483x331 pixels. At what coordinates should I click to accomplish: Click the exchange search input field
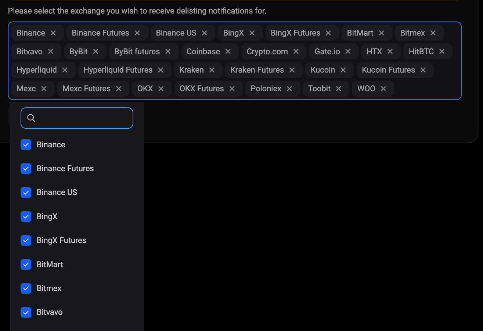click(x=77, y=118)
